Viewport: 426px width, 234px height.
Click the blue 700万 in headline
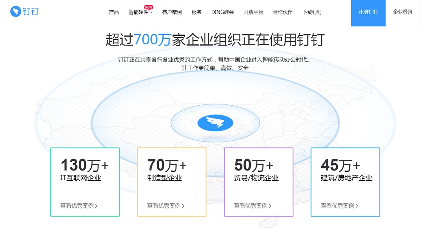pyautogui.click(x=152, y=40)
